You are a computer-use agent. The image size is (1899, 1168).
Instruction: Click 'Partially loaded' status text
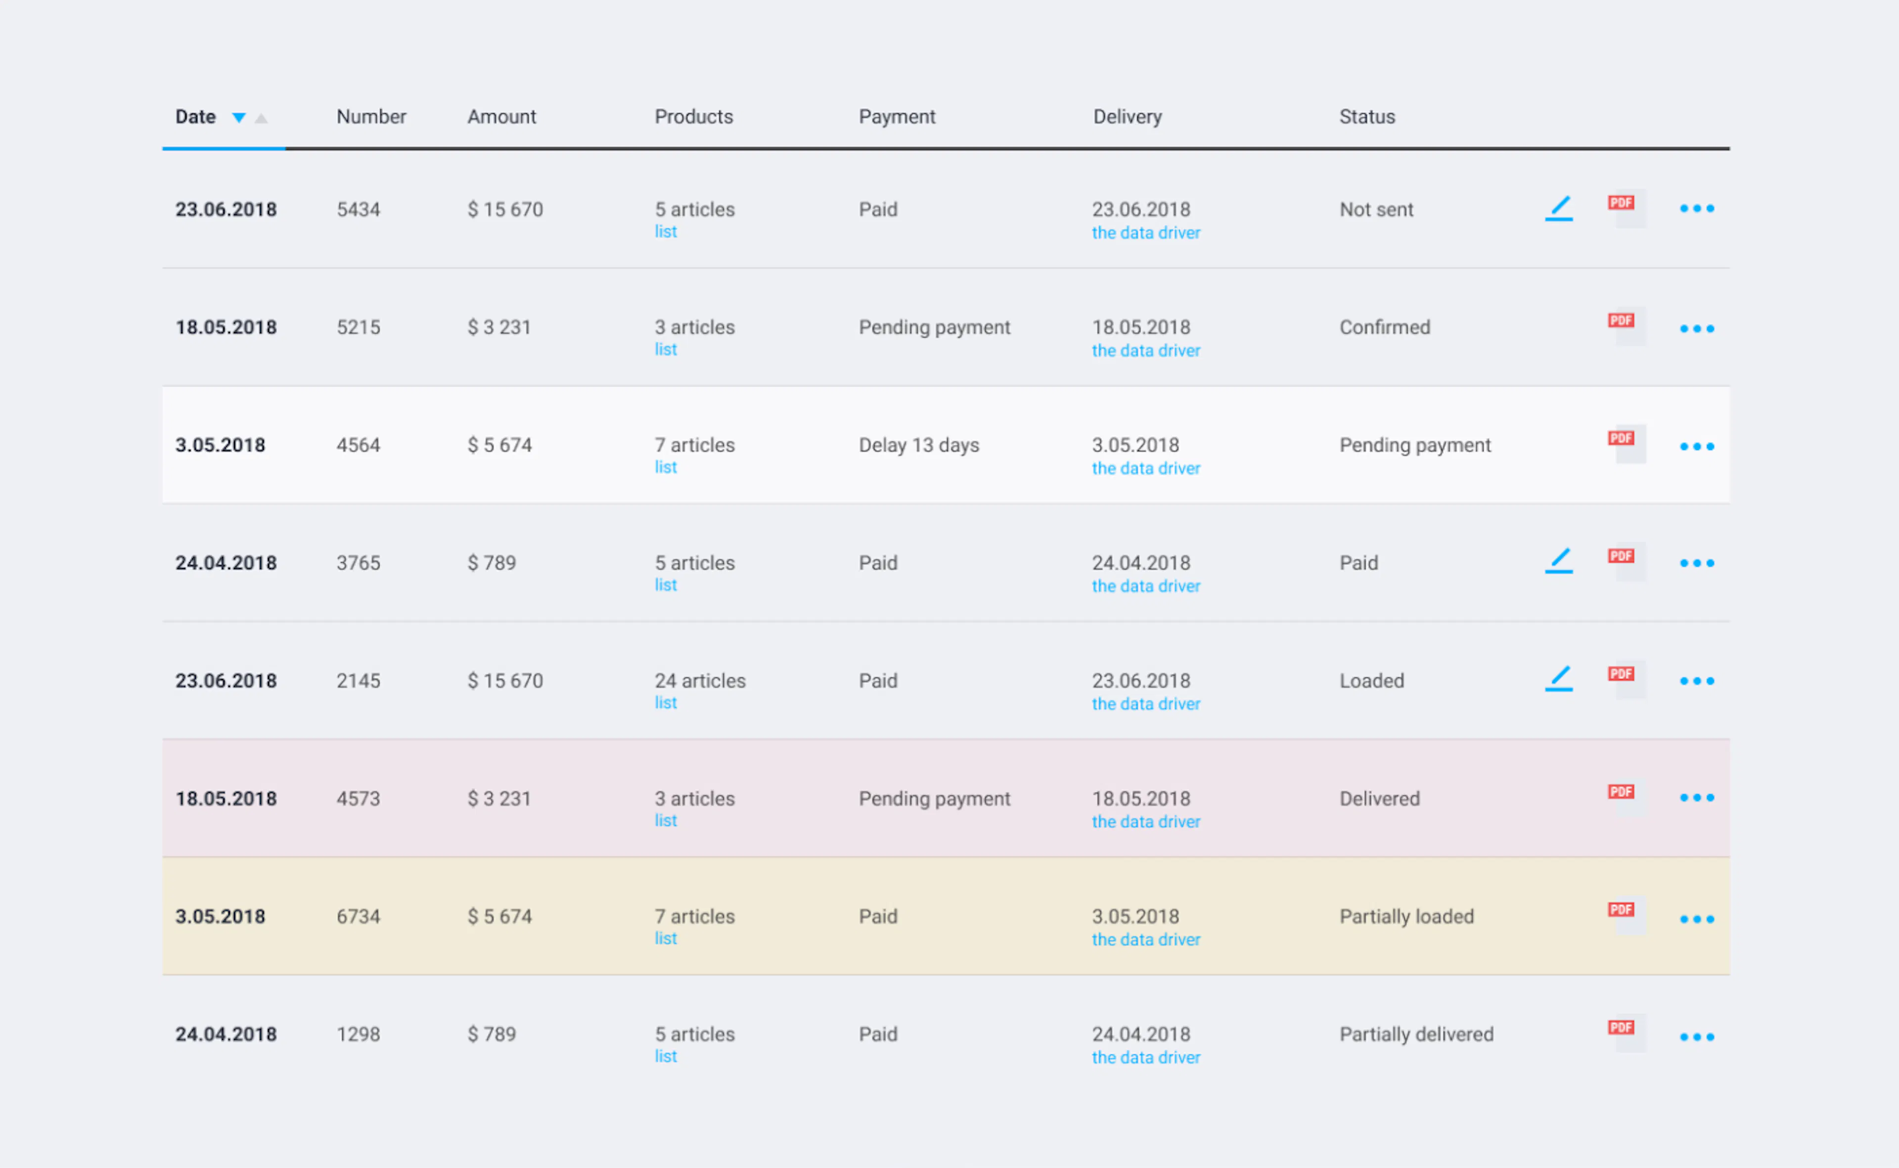coord(1406,917)
